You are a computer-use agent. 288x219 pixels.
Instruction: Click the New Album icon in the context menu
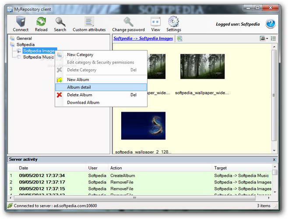click(x=60, y=80)
